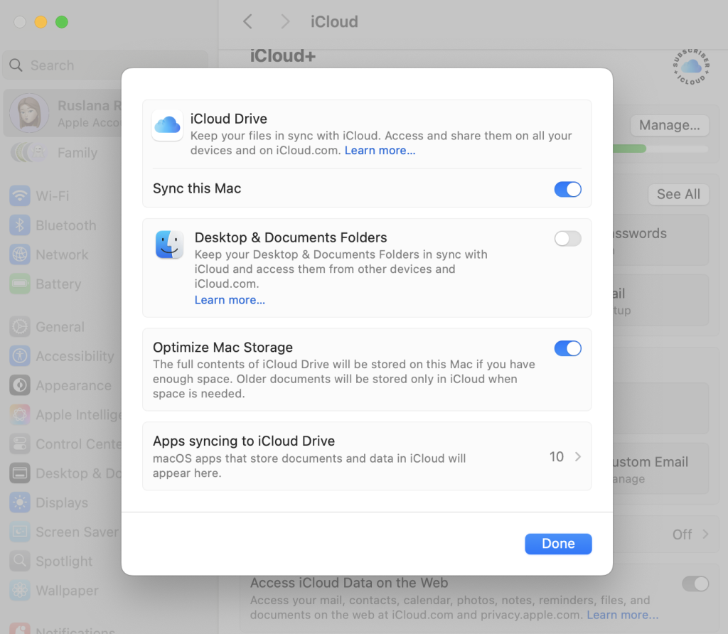Open Spotlight magnifier icon in sidebar

coord(19,561)
